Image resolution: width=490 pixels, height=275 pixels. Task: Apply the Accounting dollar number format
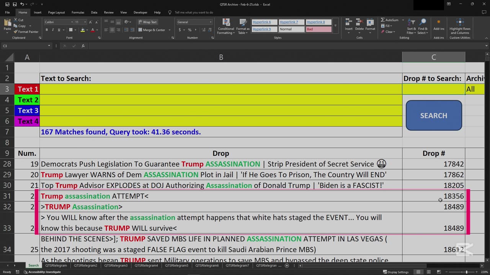180,30
